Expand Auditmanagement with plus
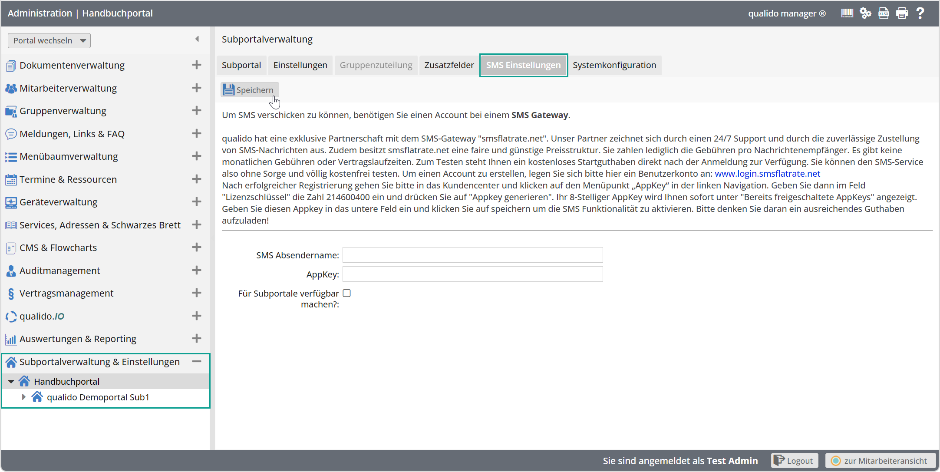Screen dimensions: 940x472 coord(197,270)
